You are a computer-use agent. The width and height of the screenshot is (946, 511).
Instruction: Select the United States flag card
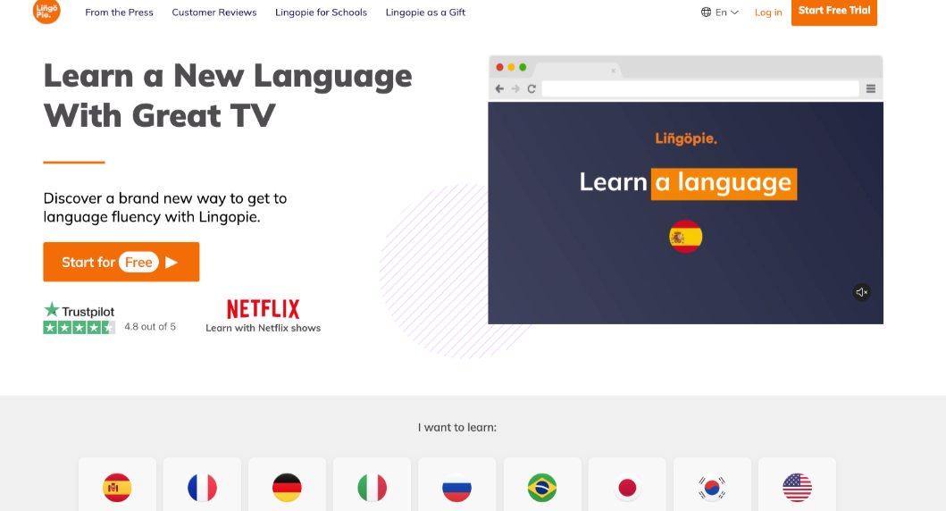tap(797, 487)
